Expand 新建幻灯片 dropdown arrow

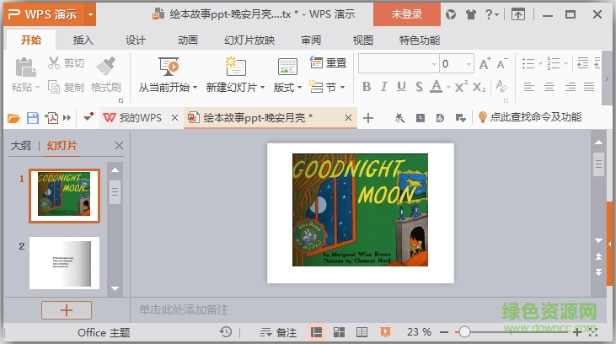pyautogui.click(x=262, y=88)
